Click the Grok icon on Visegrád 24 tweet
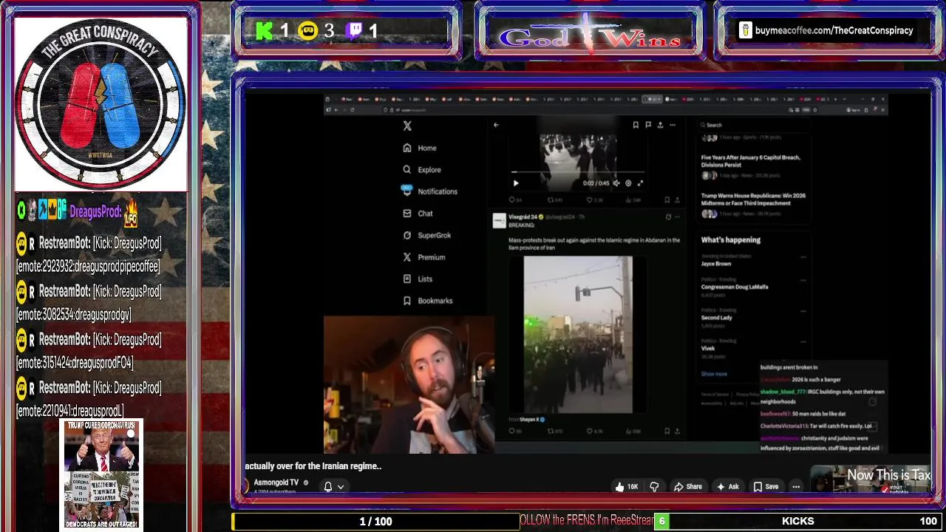This screenshot has width=946, height=532. tap(668, 217)
